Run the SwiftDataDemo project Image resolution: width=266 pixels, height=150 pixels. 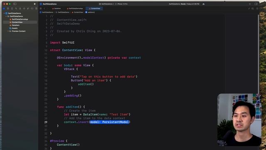point(35,4)
